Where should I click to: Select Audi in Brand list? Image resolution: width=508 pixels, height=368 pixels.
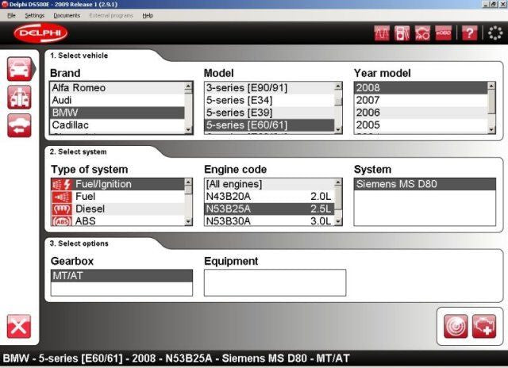coord(117,101)
